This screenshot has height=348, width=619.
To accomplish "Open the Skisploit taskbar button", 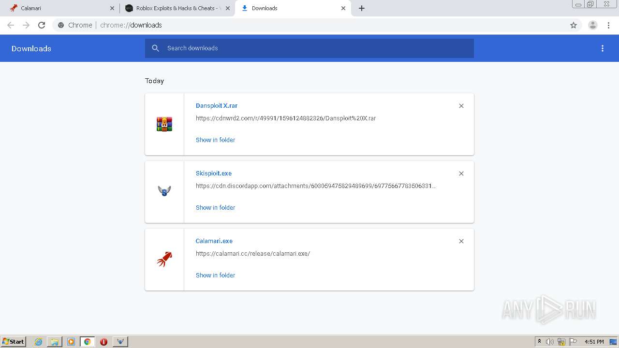I will coord(120,342).
